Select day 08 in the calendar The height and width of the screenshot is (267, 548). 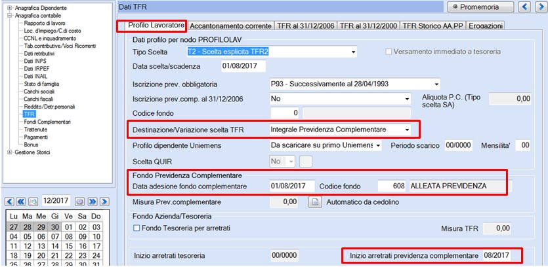tap(68, 237)
